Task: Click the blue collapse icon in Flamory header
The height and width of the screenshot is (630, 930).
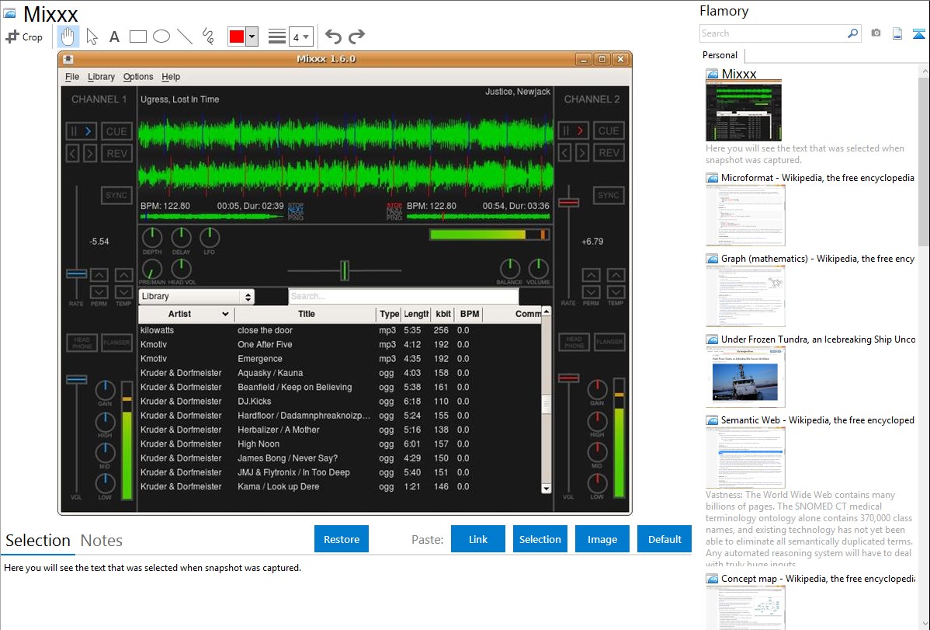Action: pyautogui.click(x=918, y=33)
